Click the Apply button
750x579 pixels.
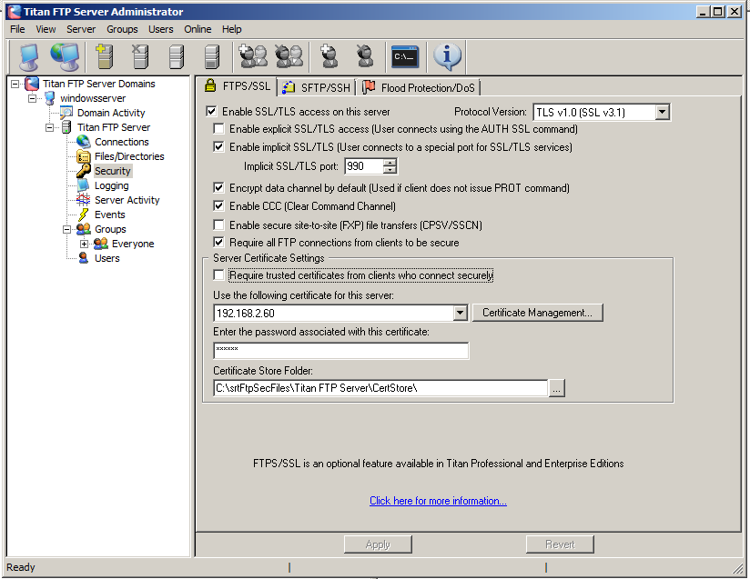(x=378, y=544)
